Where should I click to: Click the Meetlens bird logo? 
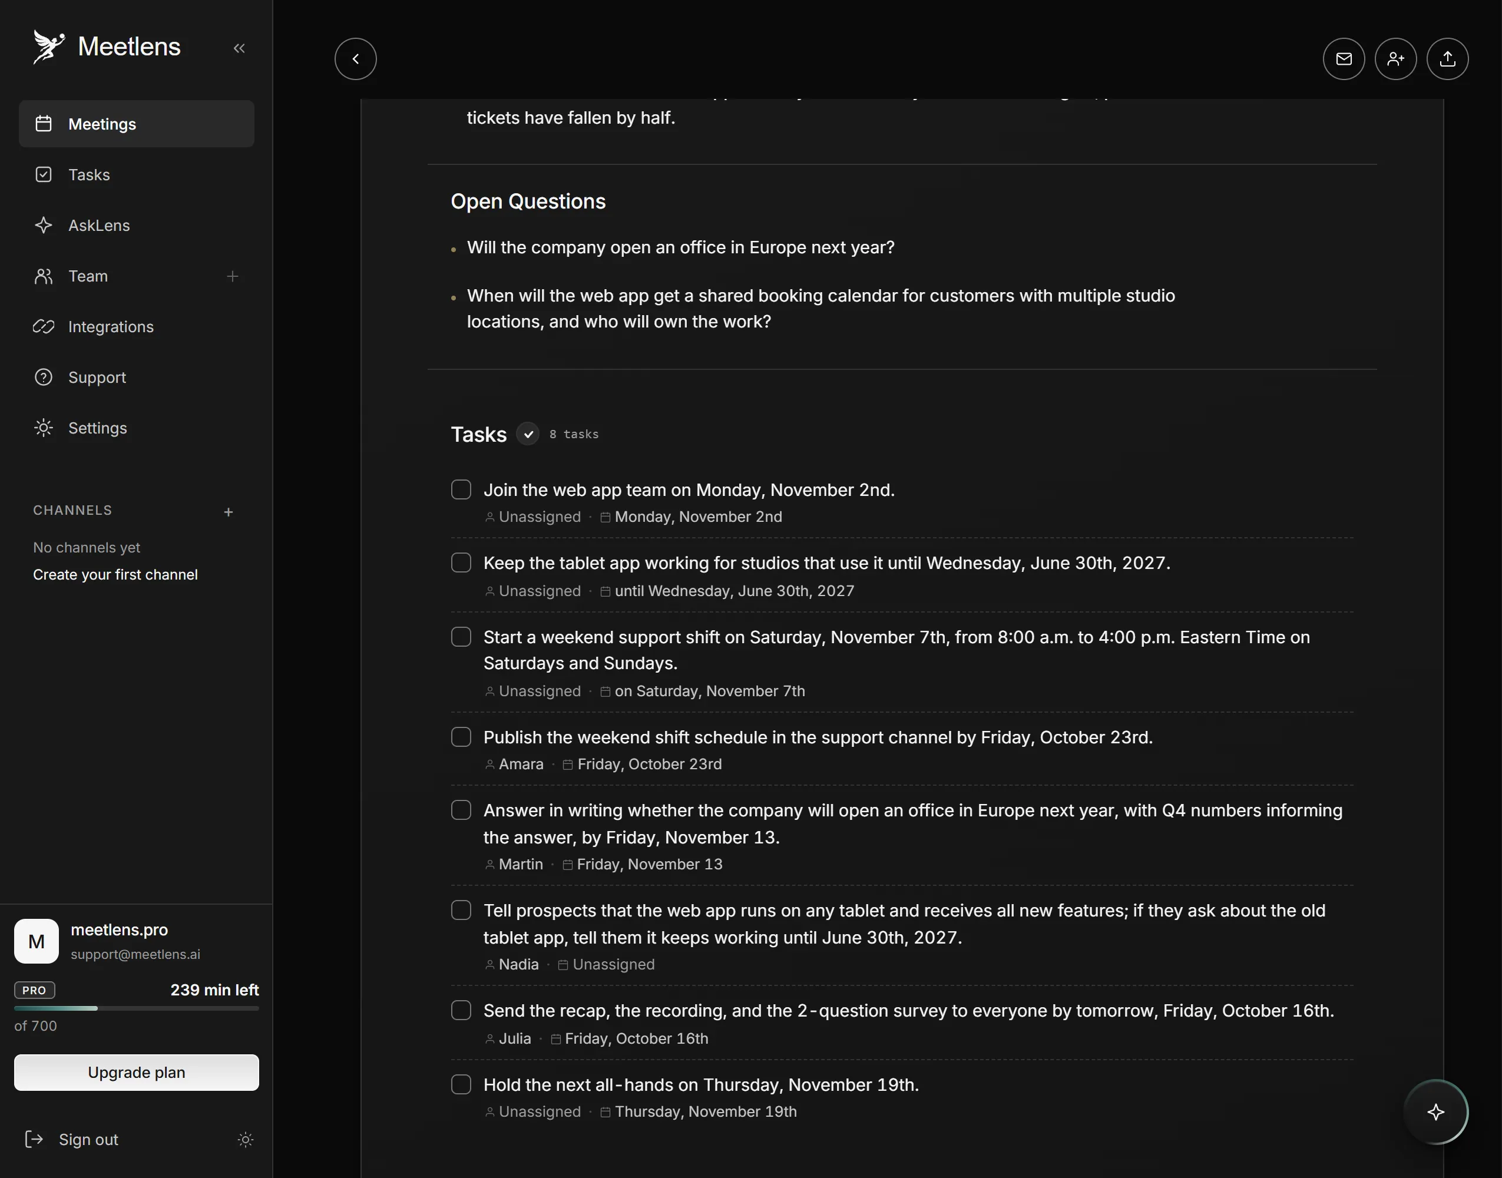coord(49,47)
